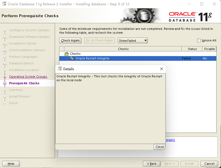221x168 pixels.
Task: Select the Grid Installation Options step
Action: [27, 50]
